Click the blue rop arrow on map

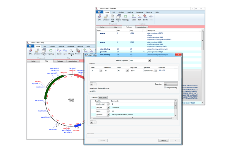click(x=78, y=126)
